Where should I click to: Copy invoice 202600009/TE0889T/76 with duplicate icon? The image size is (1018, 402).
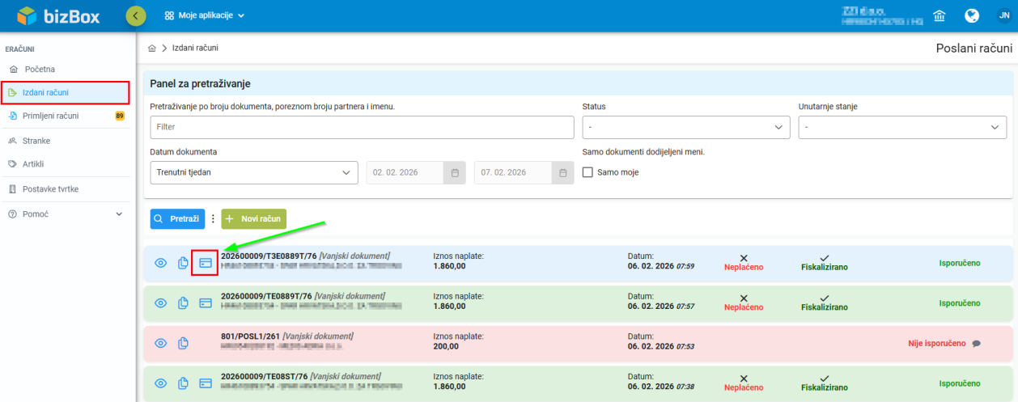(184, 303)
